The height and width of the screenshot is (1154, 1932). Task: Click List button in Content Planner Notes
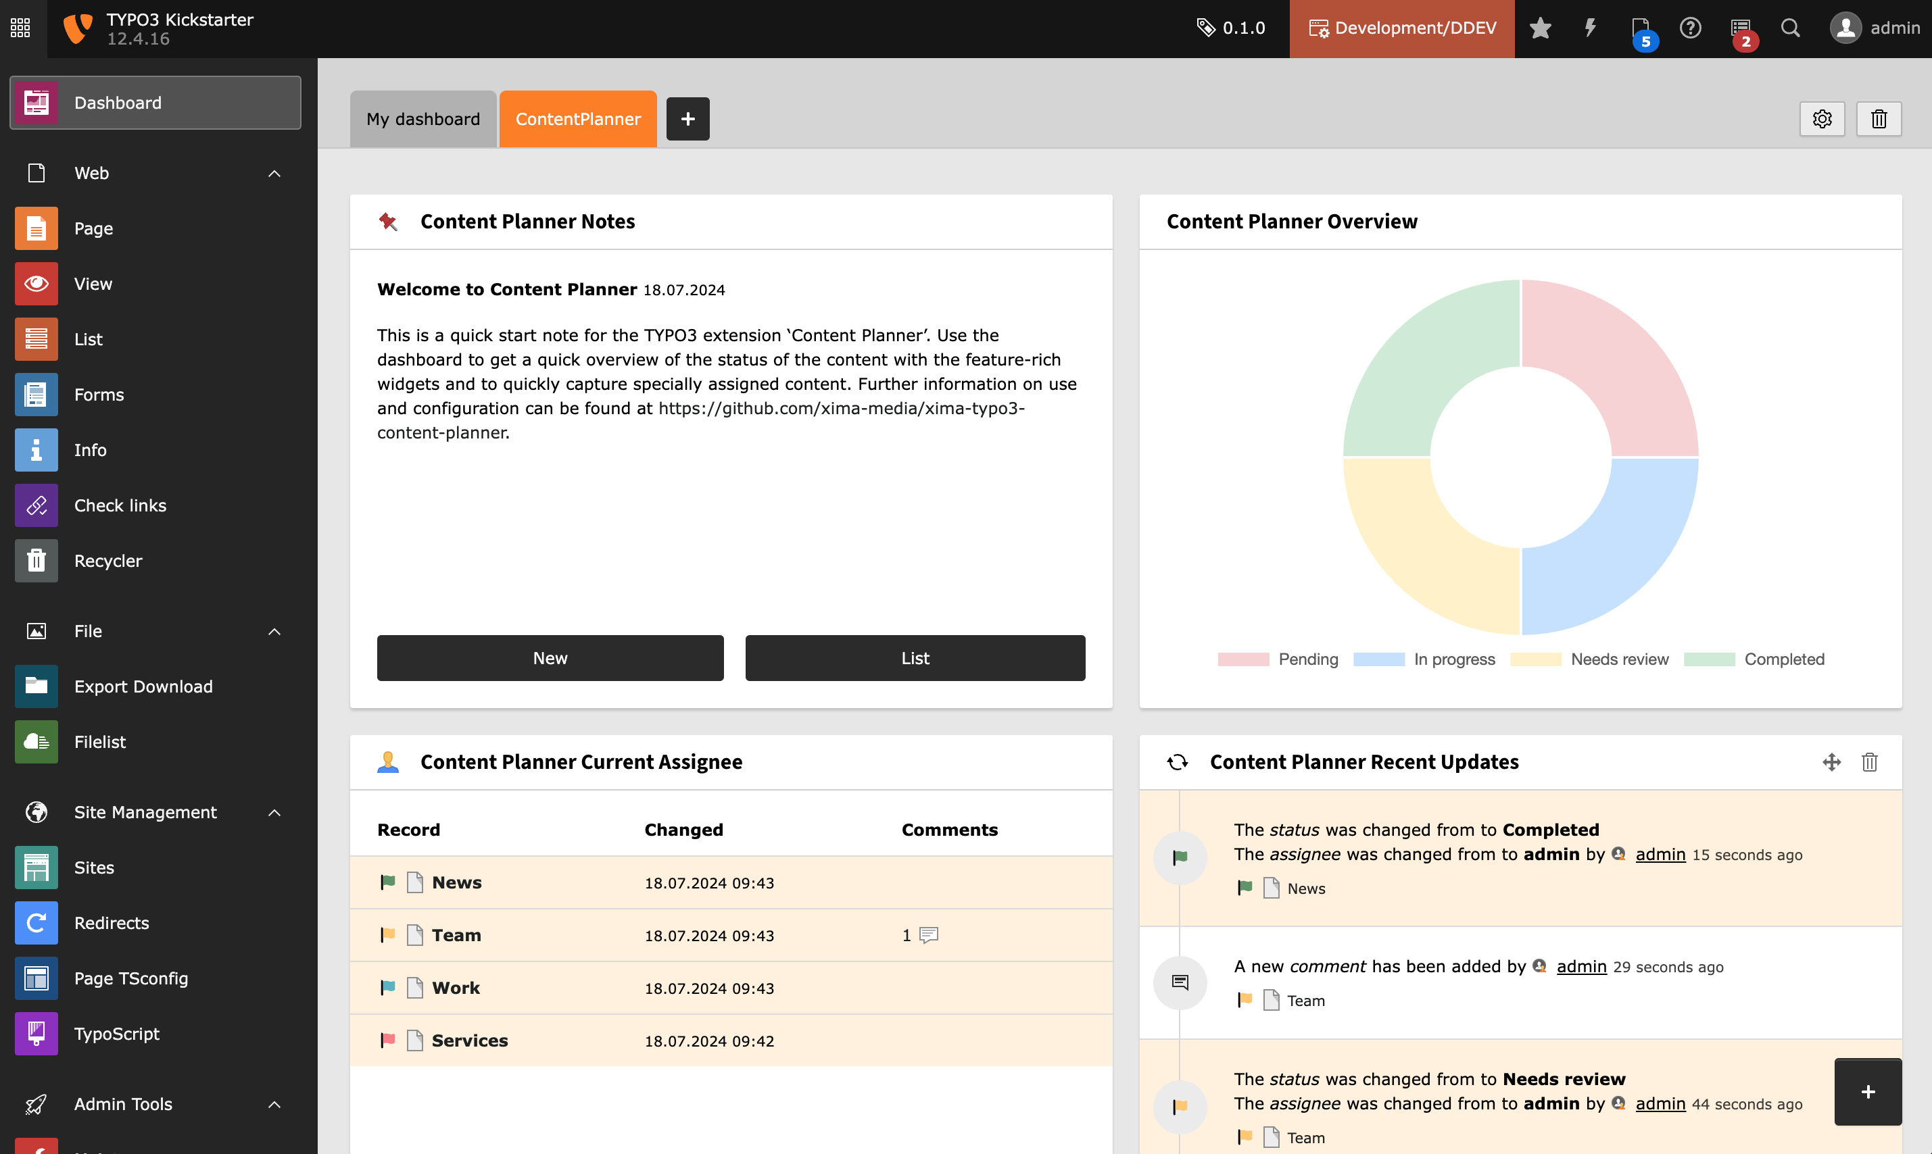pos(914,657)
